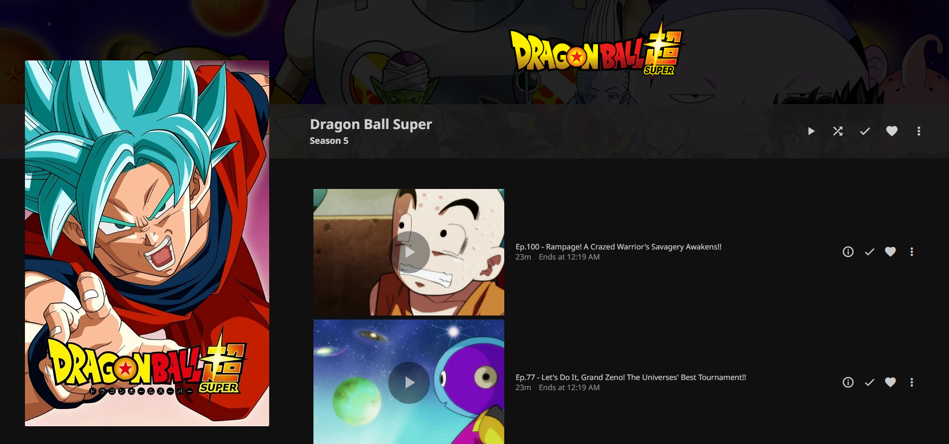Play Episode 100 from its thumbnail

(409, 252)
